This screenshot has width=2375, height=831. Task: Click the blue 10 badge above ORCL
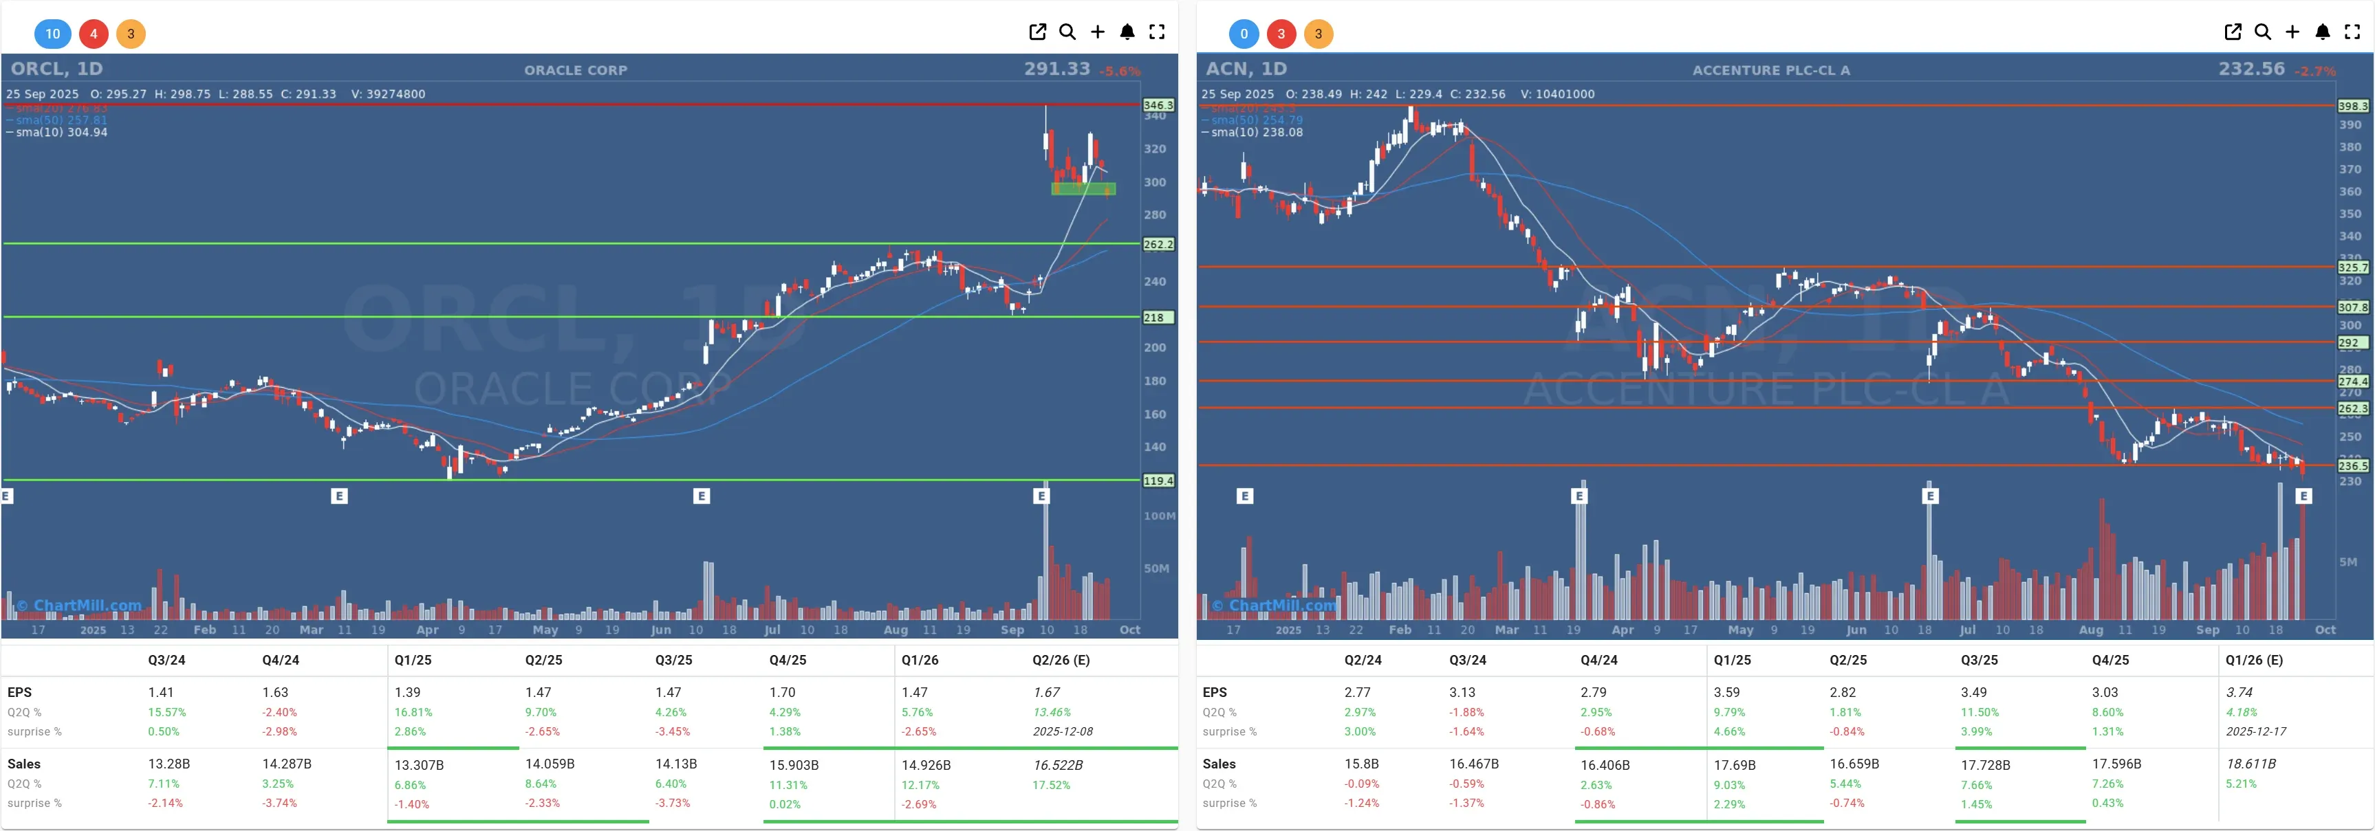pyautogui.click(x=52, y=34)
